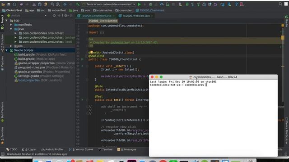Toggle the Project side panel
Screen dimensions: 289x162
[2, 22]
